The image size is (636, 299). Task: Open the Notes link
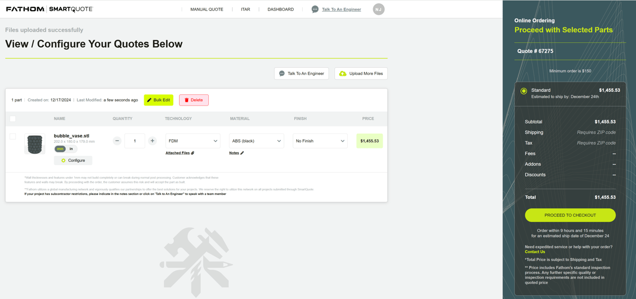coord(236,153)
